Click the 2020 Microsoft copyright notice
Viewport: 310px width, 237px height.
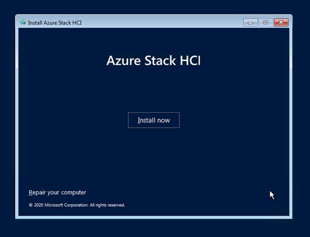coord(77,205)
